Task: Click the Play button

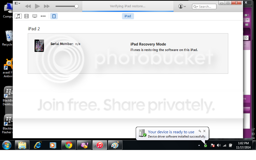Action: pyautogui.click(x=37, y=6)
